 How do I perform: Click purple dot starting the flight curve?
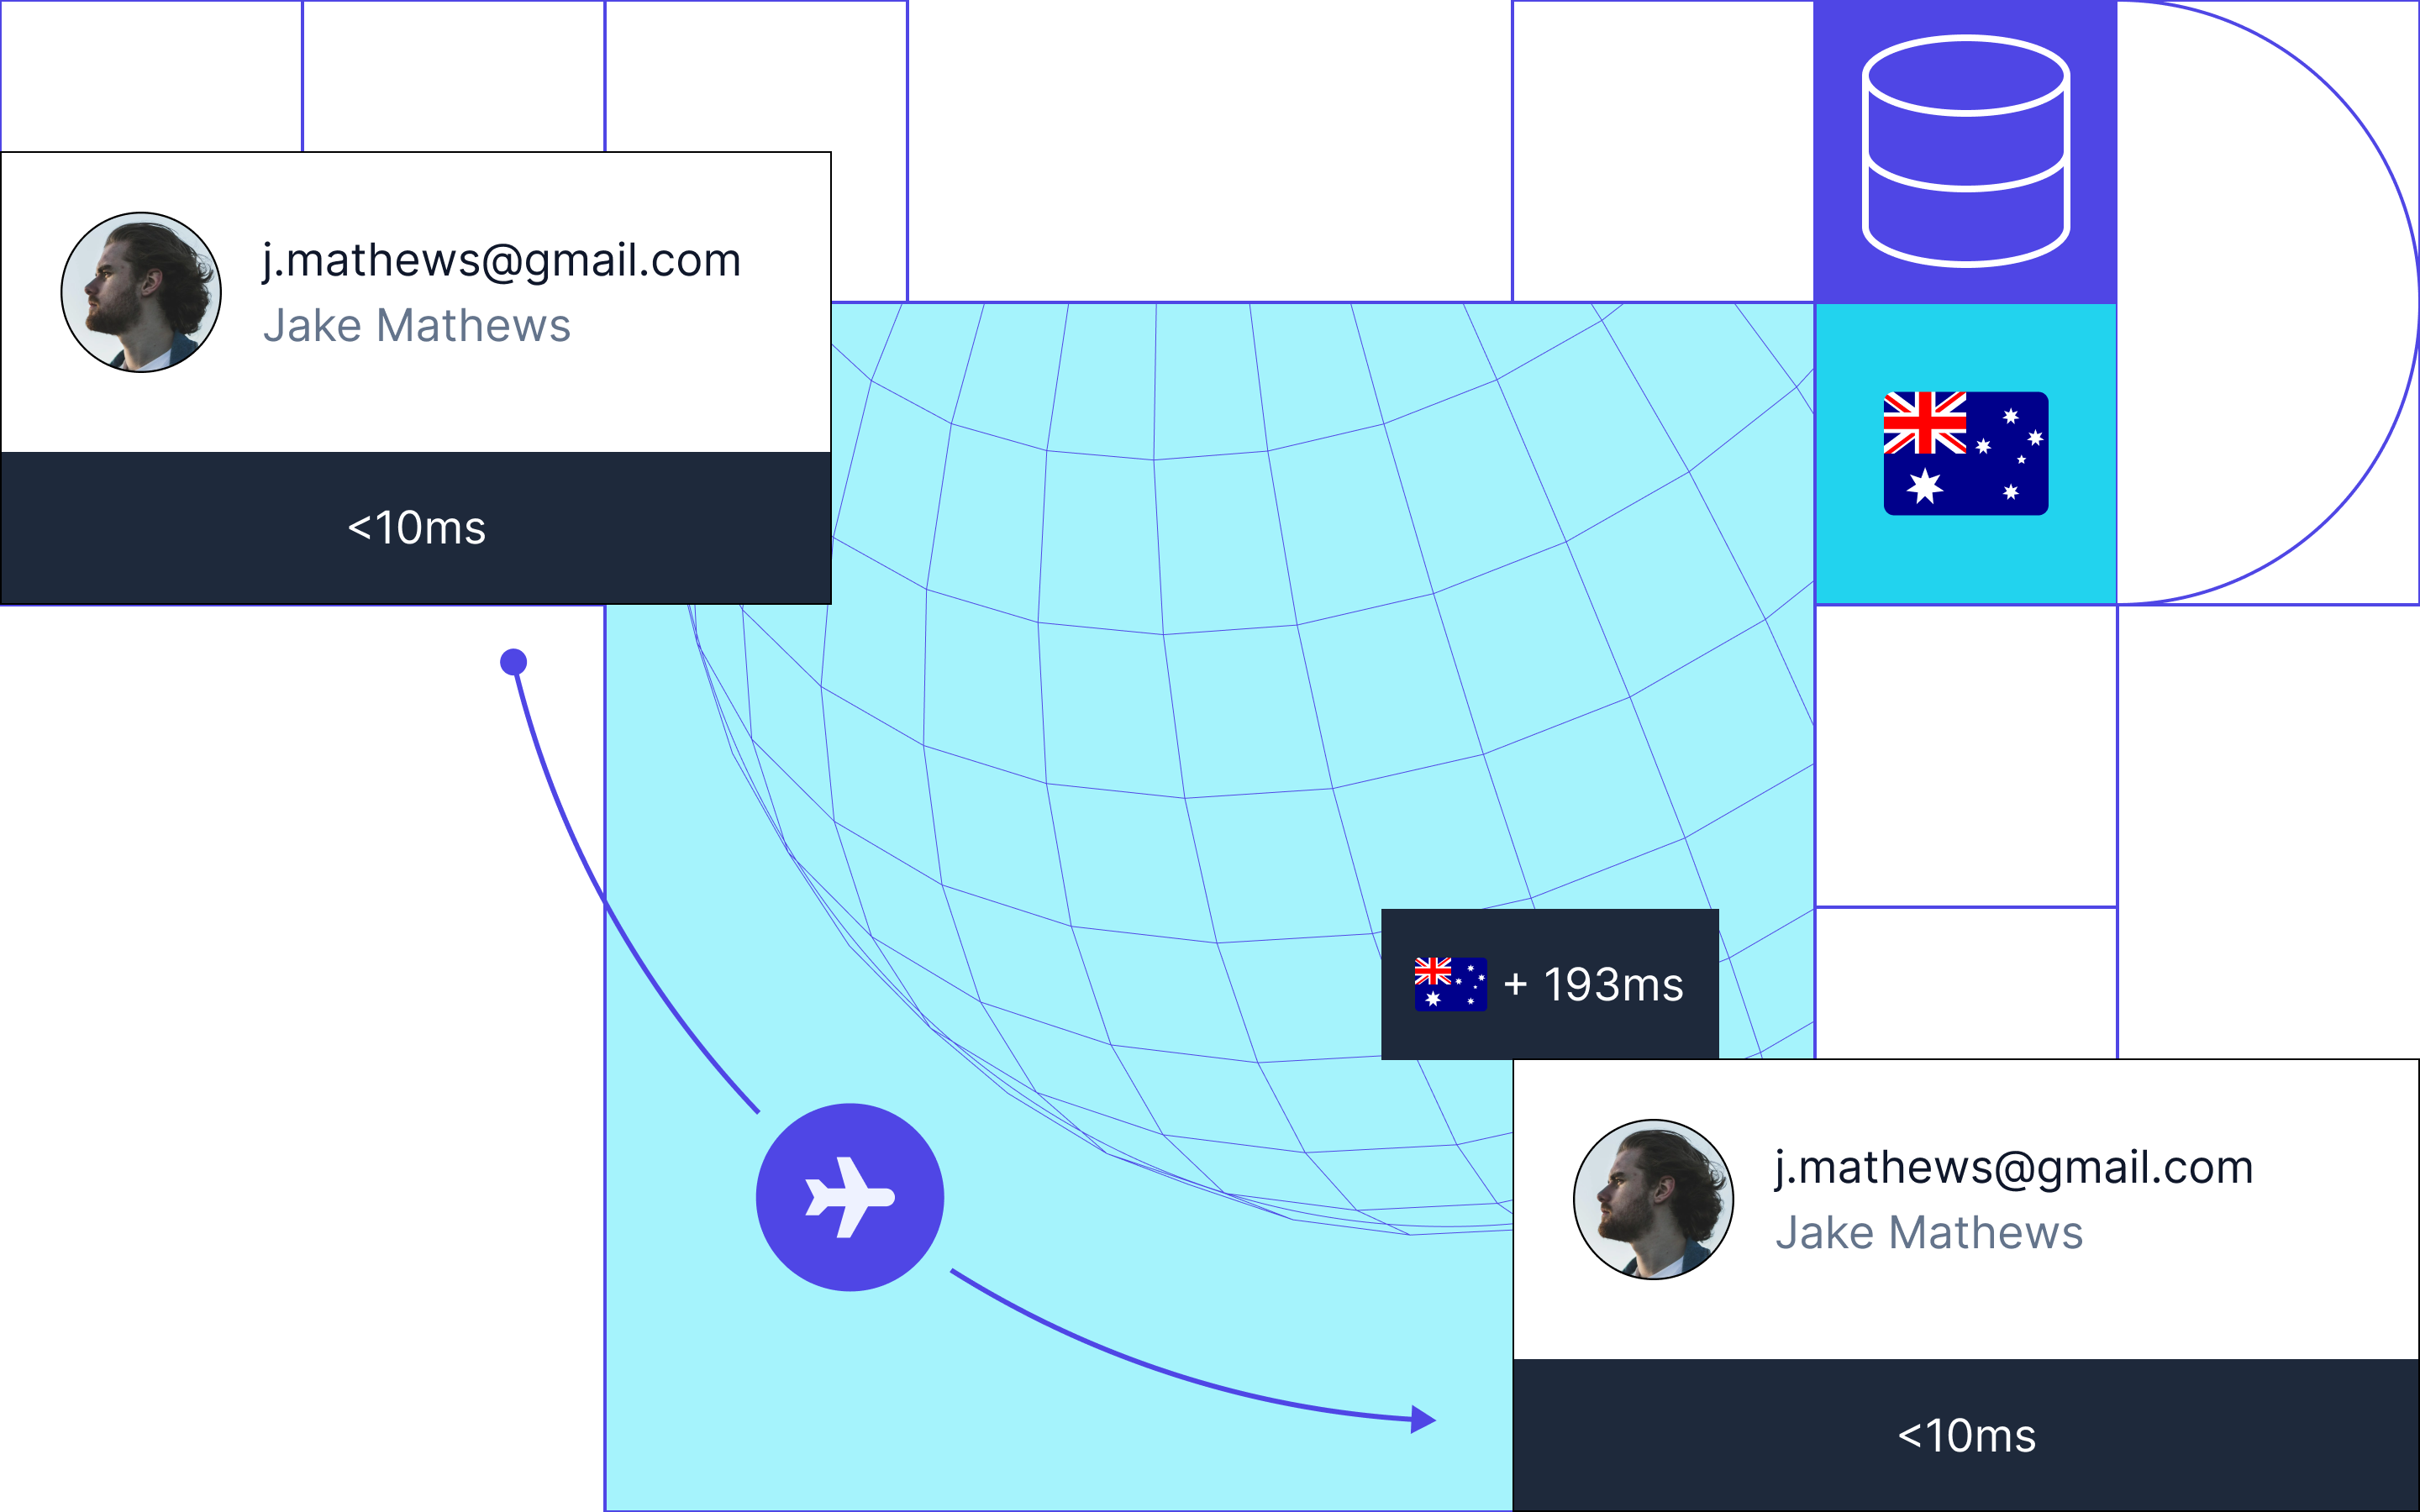point(513,662)
